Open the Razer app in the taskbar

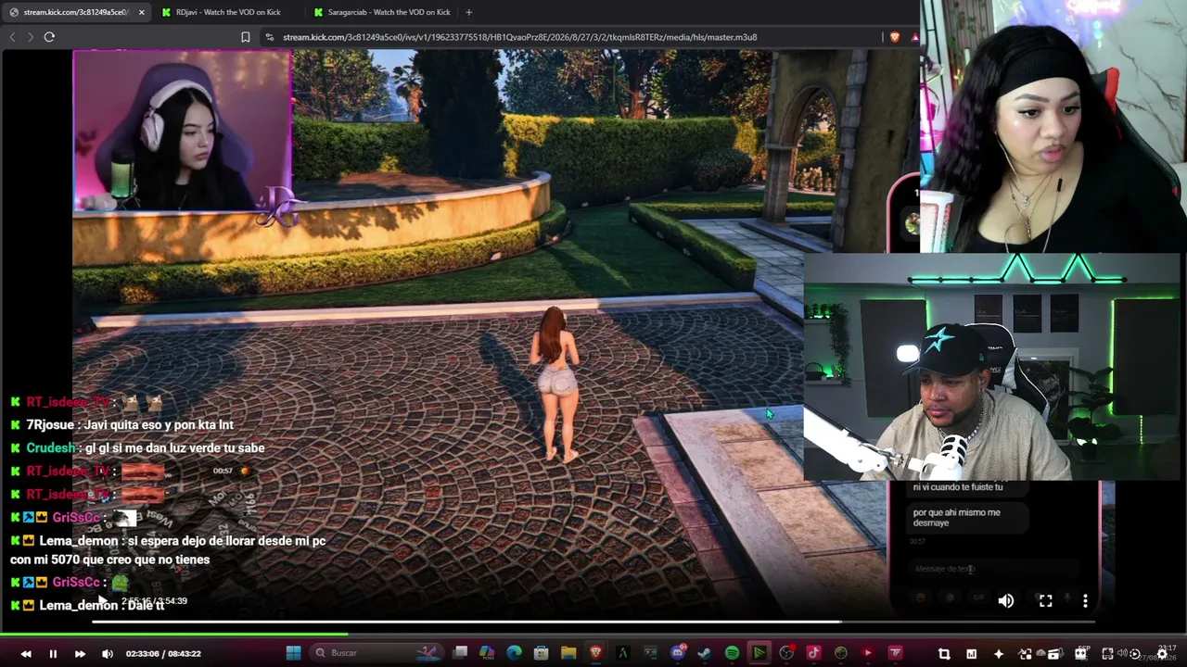[622, 653]
